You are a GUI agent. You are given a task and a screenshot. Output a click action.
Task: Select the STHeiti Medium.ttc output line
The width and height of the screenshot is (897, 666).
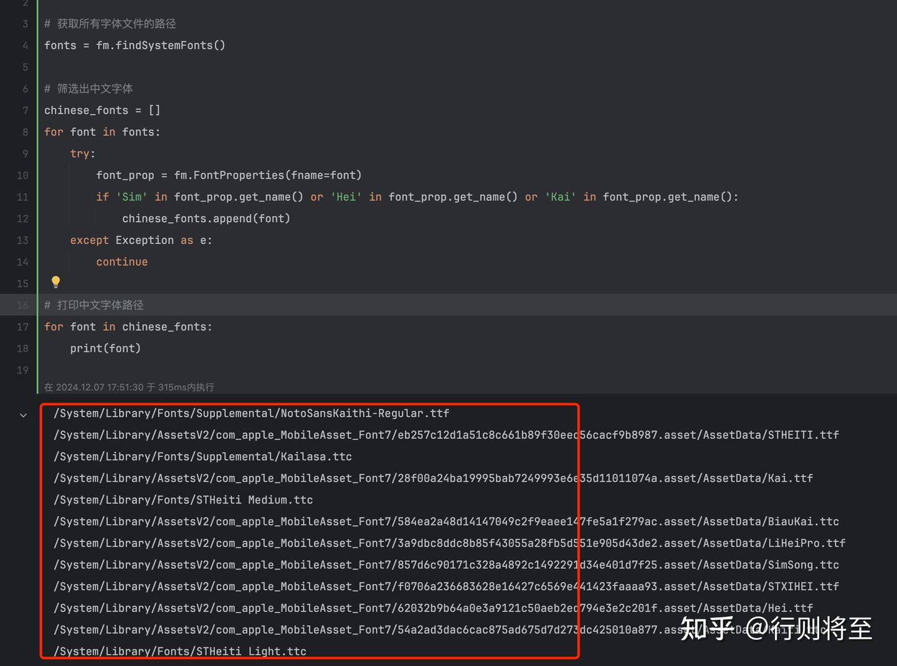click(x=183, y=499)
